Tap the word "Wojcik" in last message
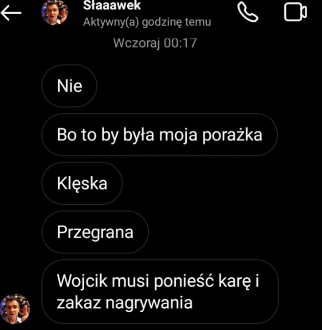 [82, 281]
